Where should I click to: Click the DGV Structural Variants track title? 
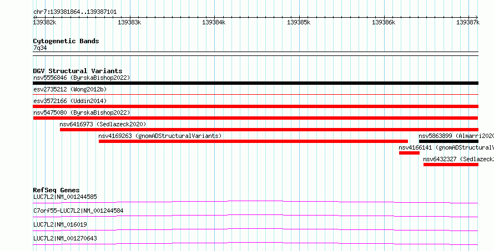(x=78, y=71)
